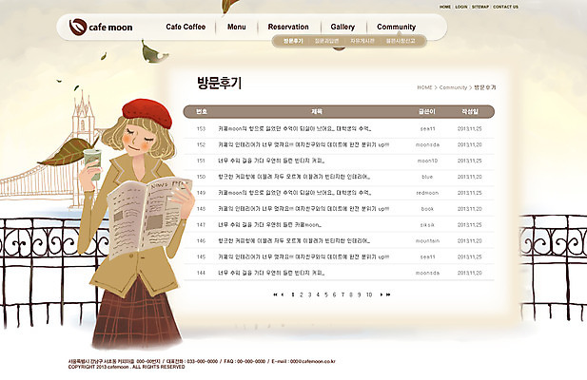Go to page 7 of the board
587x380 pixels.
click(x=342, y=294)
